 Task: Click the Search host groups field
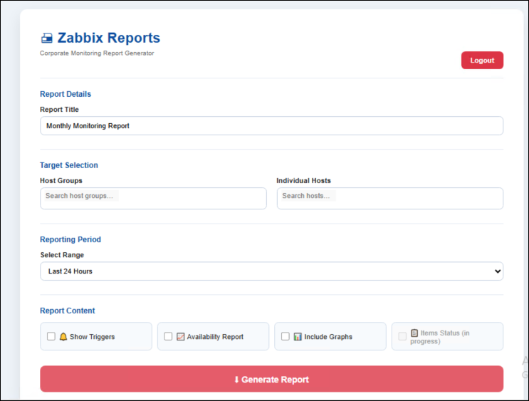tap(153, 198)
